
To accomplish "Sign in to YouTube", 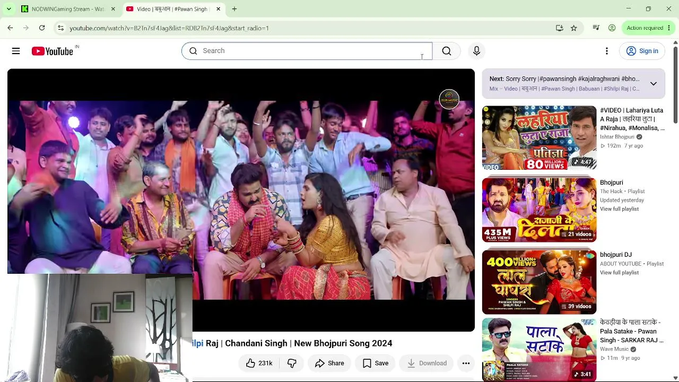I will point(642,51).
